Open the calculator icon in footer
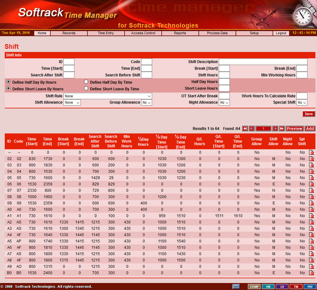The height and width of the screenshot is (290, 317). pos(236,286)
